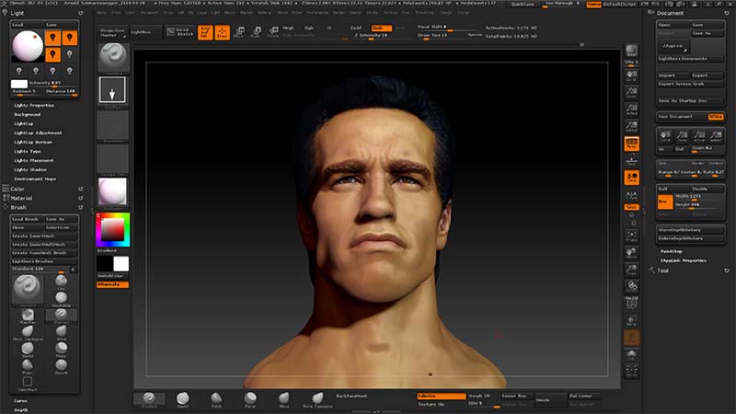The height and width of the screenshot is (414, 736).
Task: Click Export Screen Grab button
Action: tap(689, 84)
